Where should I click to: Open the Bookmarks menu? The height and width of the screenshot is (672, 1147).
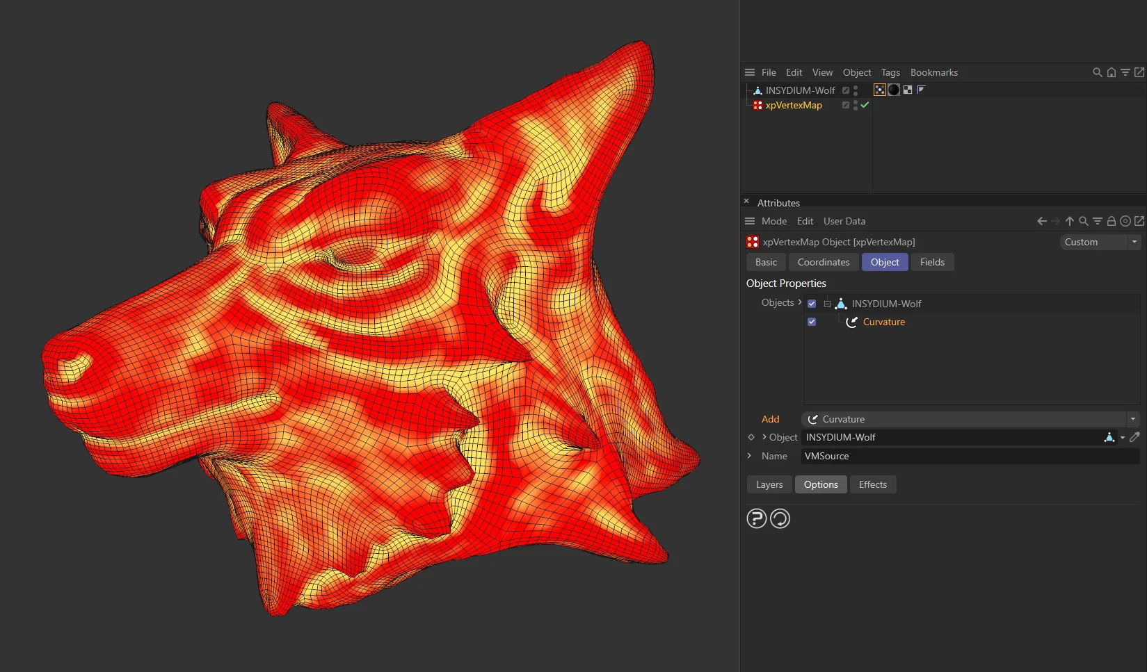933,72
